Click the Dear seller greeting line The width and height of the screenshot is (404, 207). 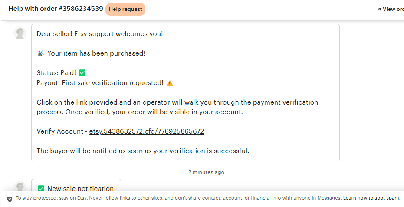click(x=100, y=34)
